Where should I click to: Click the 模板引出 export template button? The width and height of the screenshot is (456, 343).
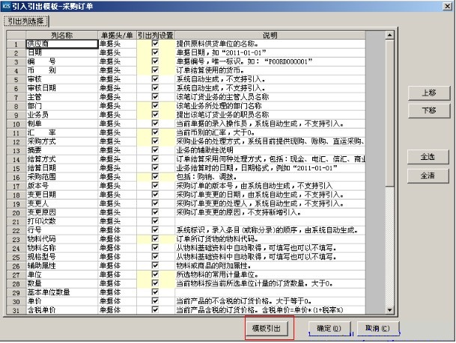click(x=268, y=327)
